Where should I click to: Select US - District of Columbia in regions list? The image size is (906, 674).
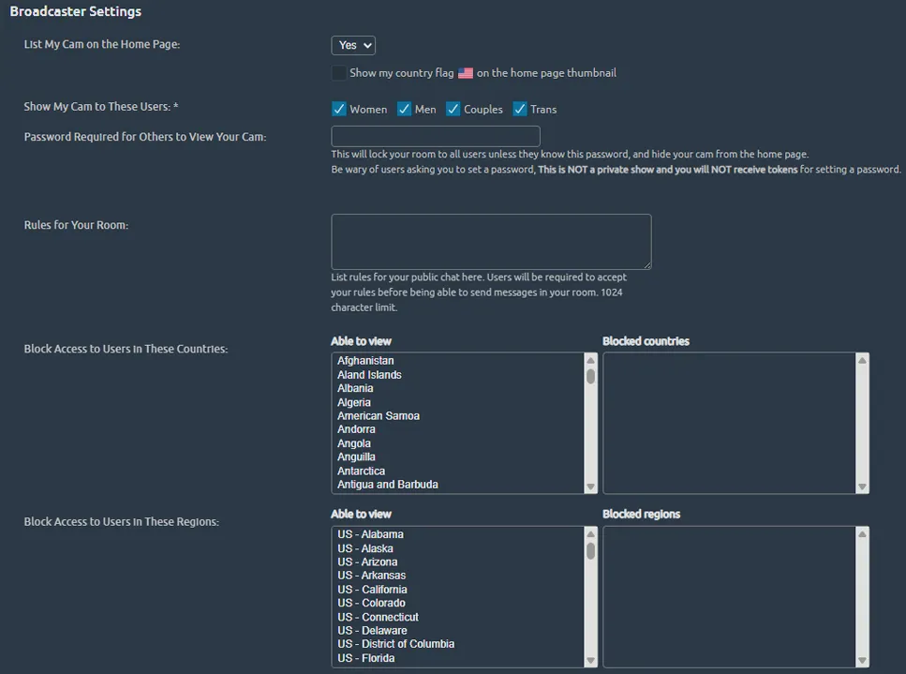tap(395, 643)
